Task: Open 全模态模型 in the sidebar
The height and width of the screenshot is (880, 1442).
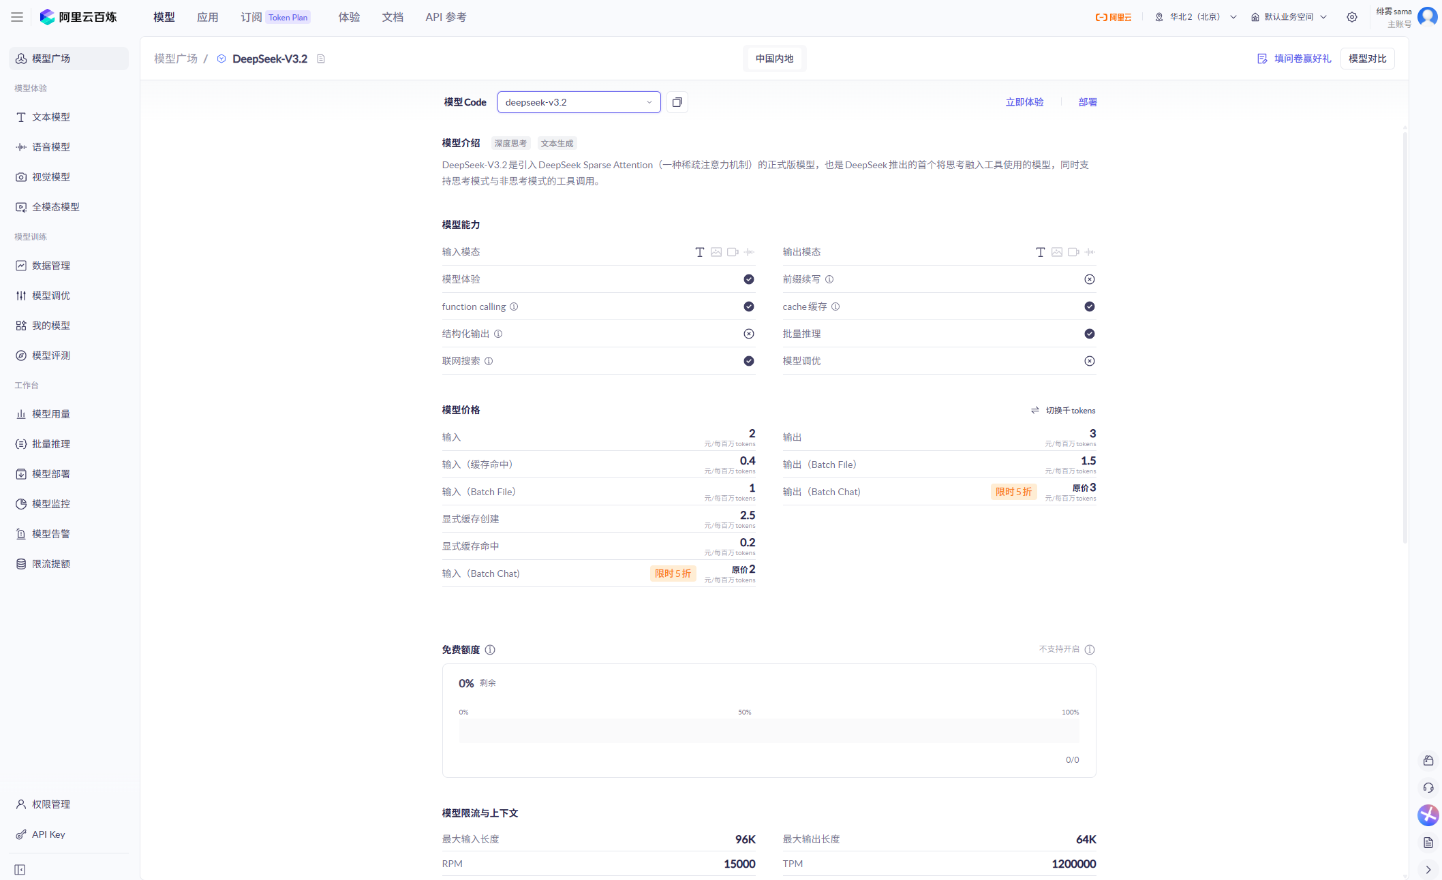Action: pyautogui.click(x=69, y=207)
